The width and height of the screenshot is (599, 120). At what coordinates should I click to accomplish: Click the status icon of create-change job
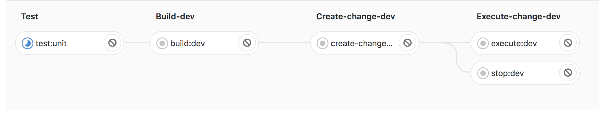[x=323, y=43]
